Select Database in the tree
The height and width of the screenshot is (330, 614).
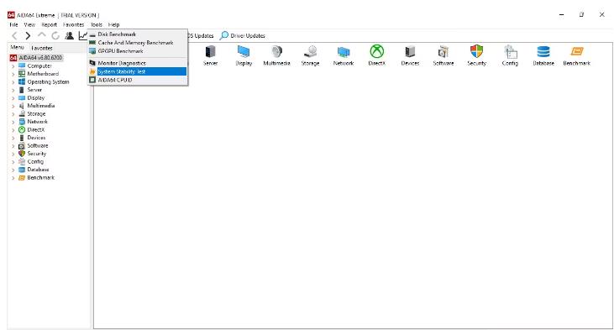tap(38, 170)
